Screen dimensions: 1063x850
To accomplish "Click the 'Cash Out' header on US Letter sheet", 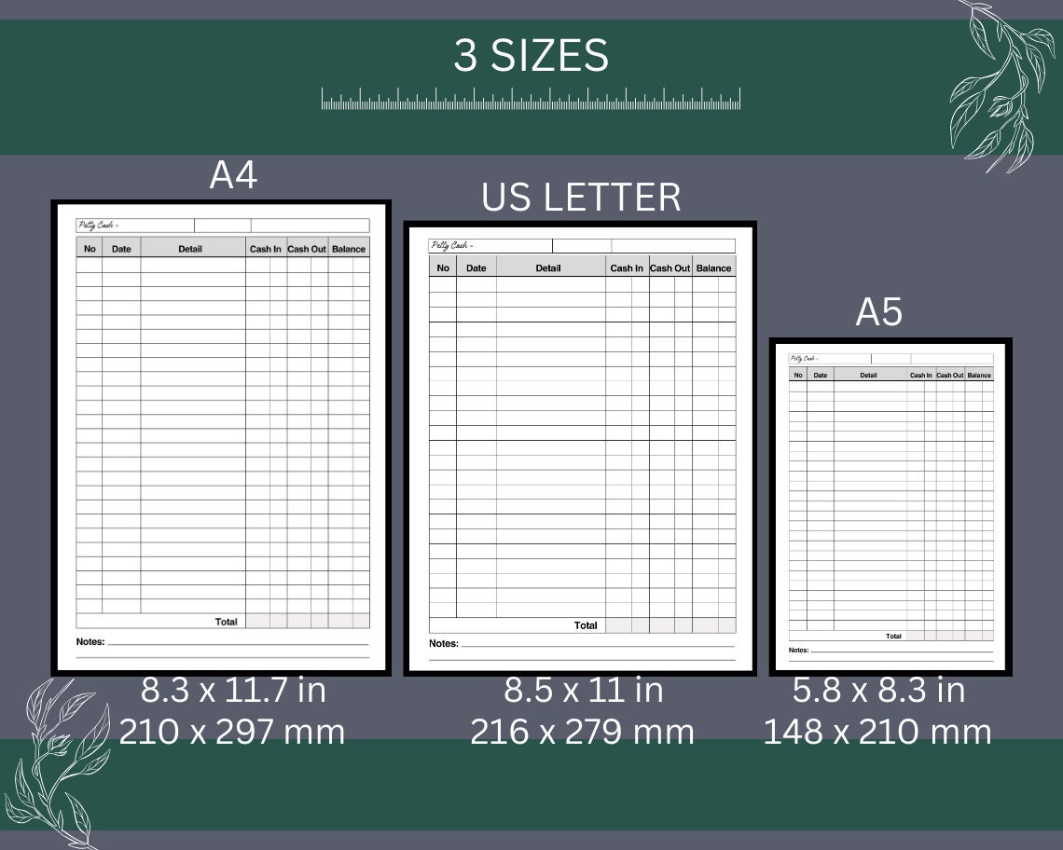I will click(x=670, y=268).
